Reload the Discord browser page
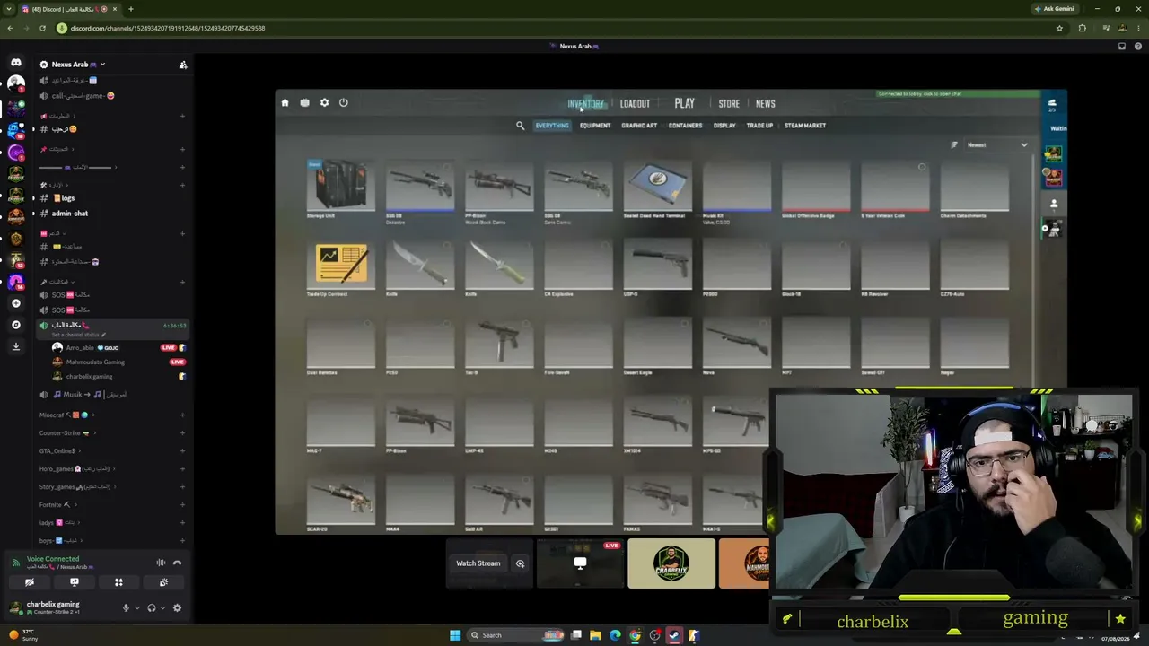1149x646 pixels. (x=42, y=28)
